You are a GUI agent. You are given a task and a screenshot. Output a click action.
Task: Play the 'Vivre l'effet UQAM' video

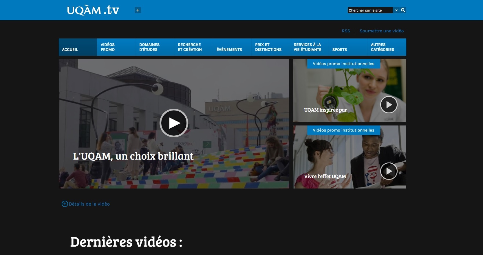click(x=389, y=171)
